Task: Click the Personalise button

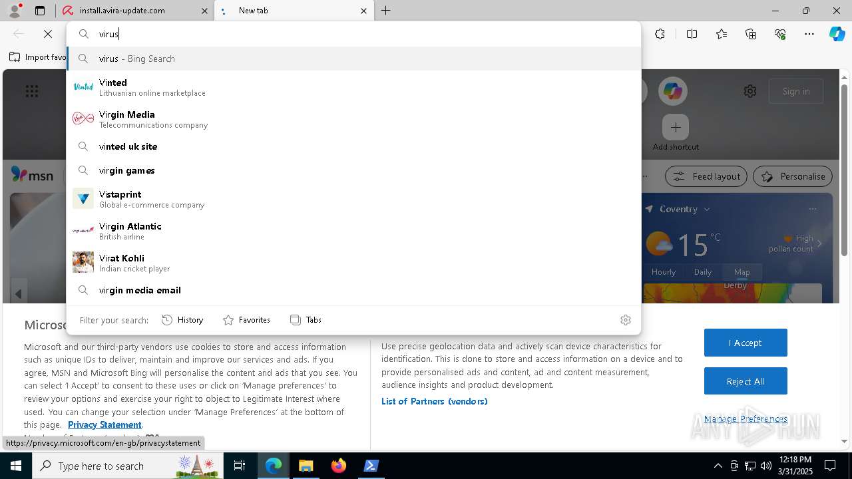Action: (793, 176)
